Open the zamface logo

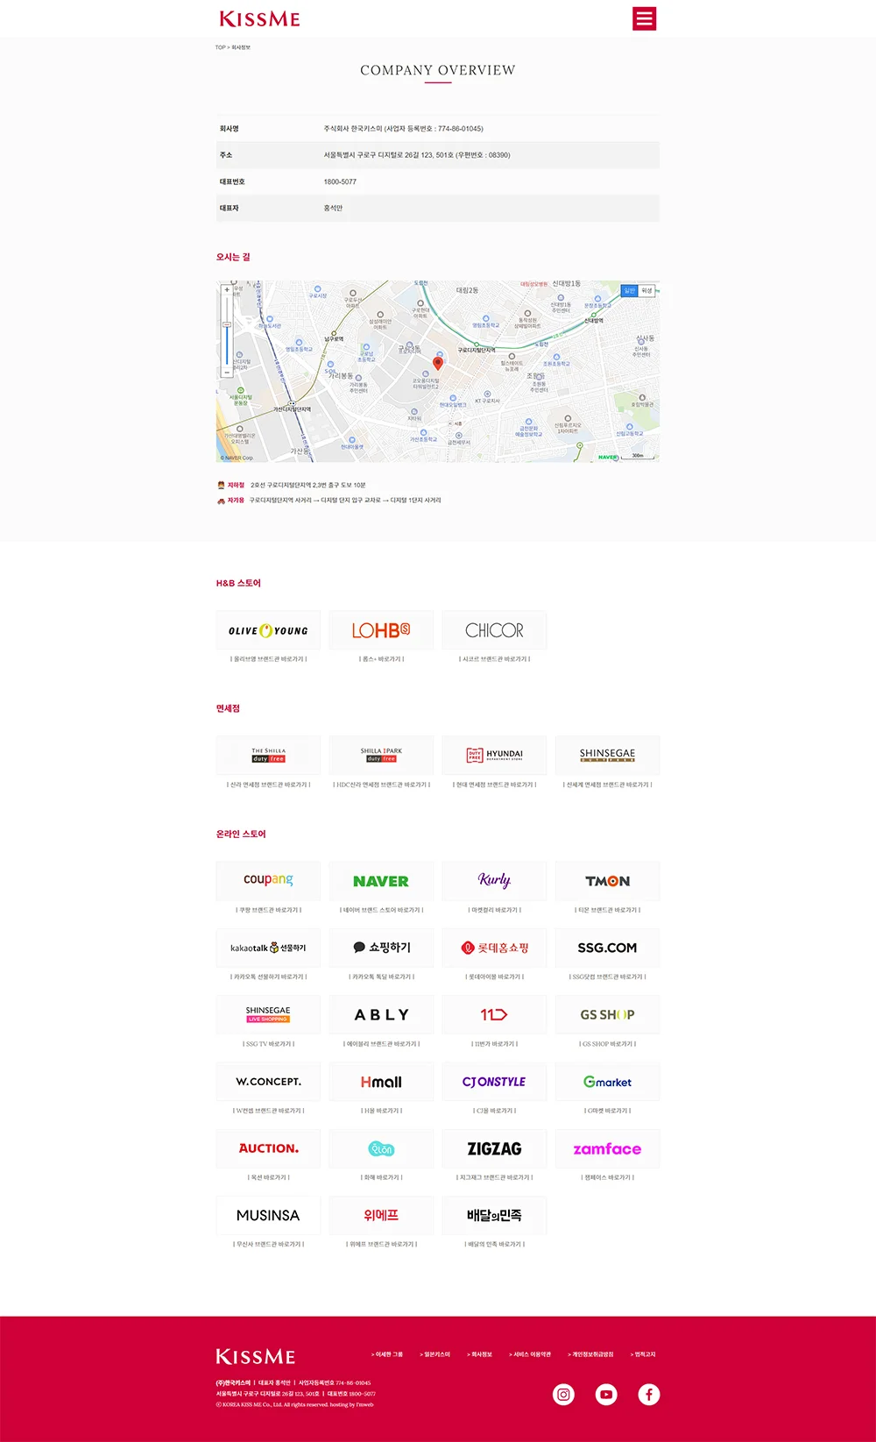point(607,1148)
